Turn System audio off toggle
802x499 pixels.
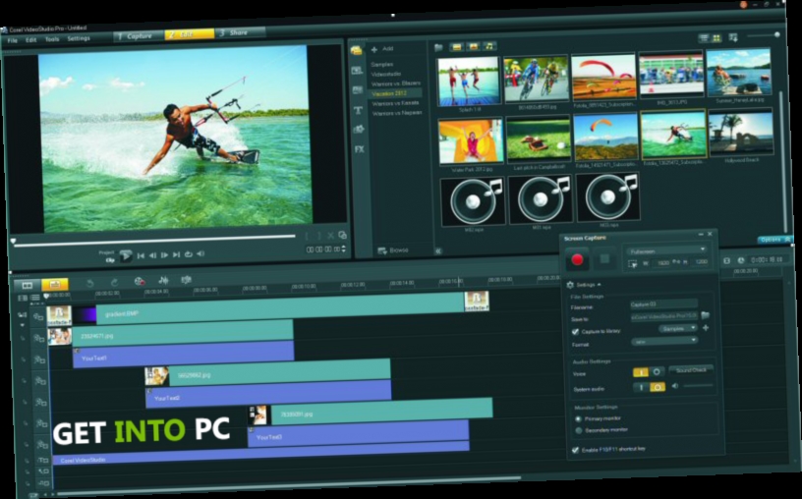(x=658, y=387)
